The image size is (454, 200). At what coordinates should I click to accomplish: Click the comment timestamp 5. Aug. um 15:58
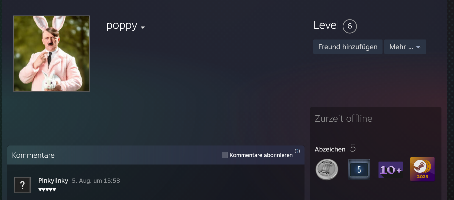(96, 181)
